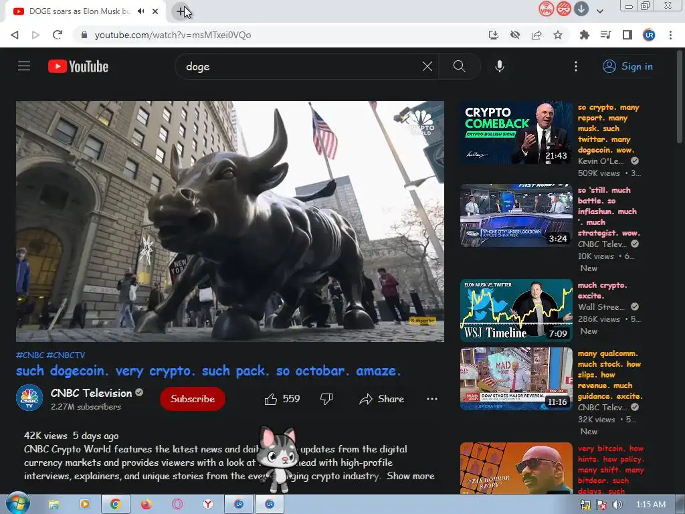Image resolution: width=685 pixels, height=514 pixels.
Task: Expand description with Show more
Action: 410,476
